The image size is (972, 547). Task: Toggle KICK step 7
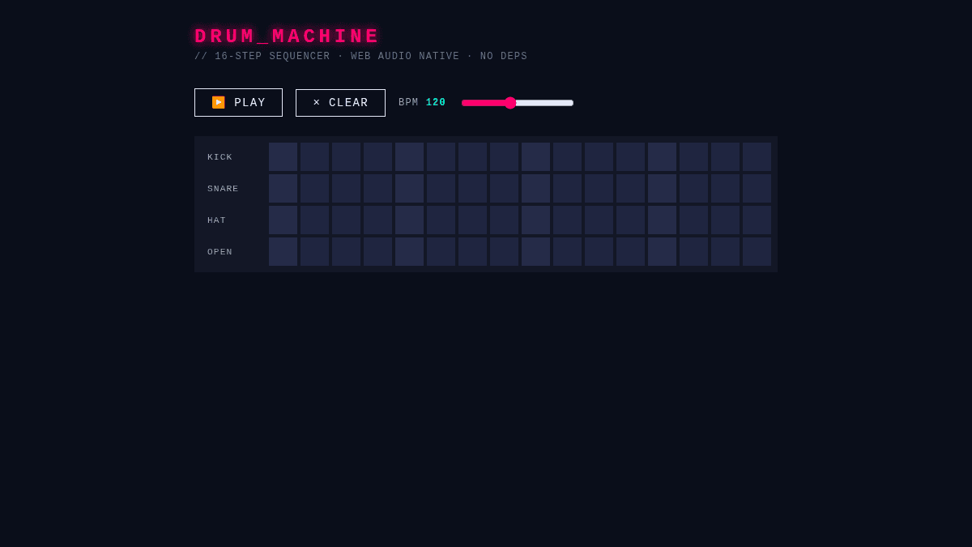472,156
